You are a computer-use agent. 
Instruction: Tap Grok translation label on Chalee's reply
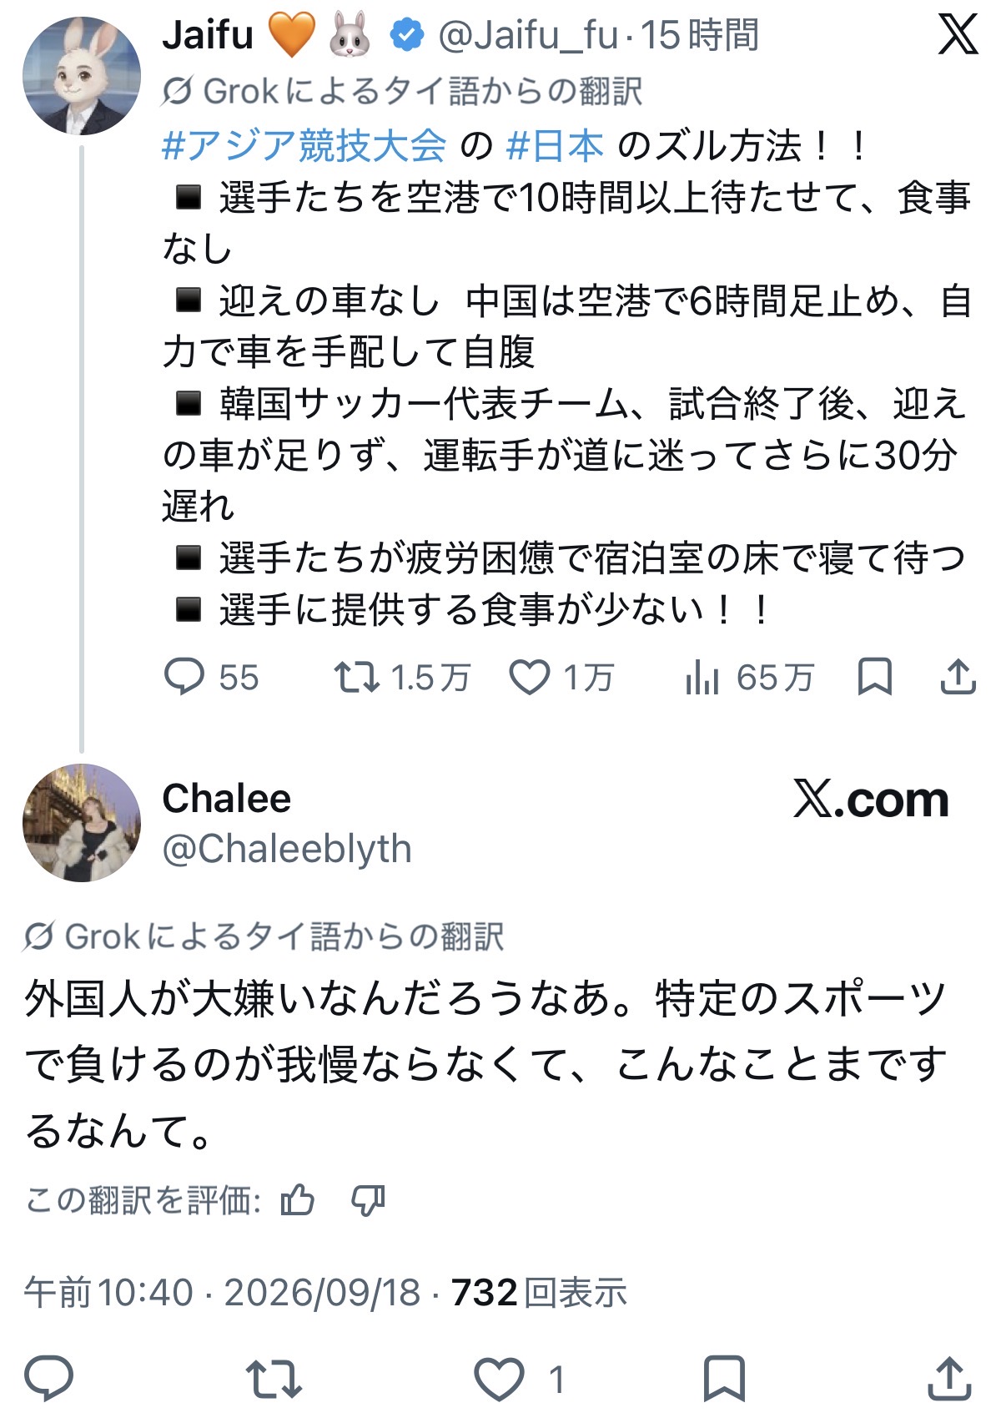tap(264, 936)
